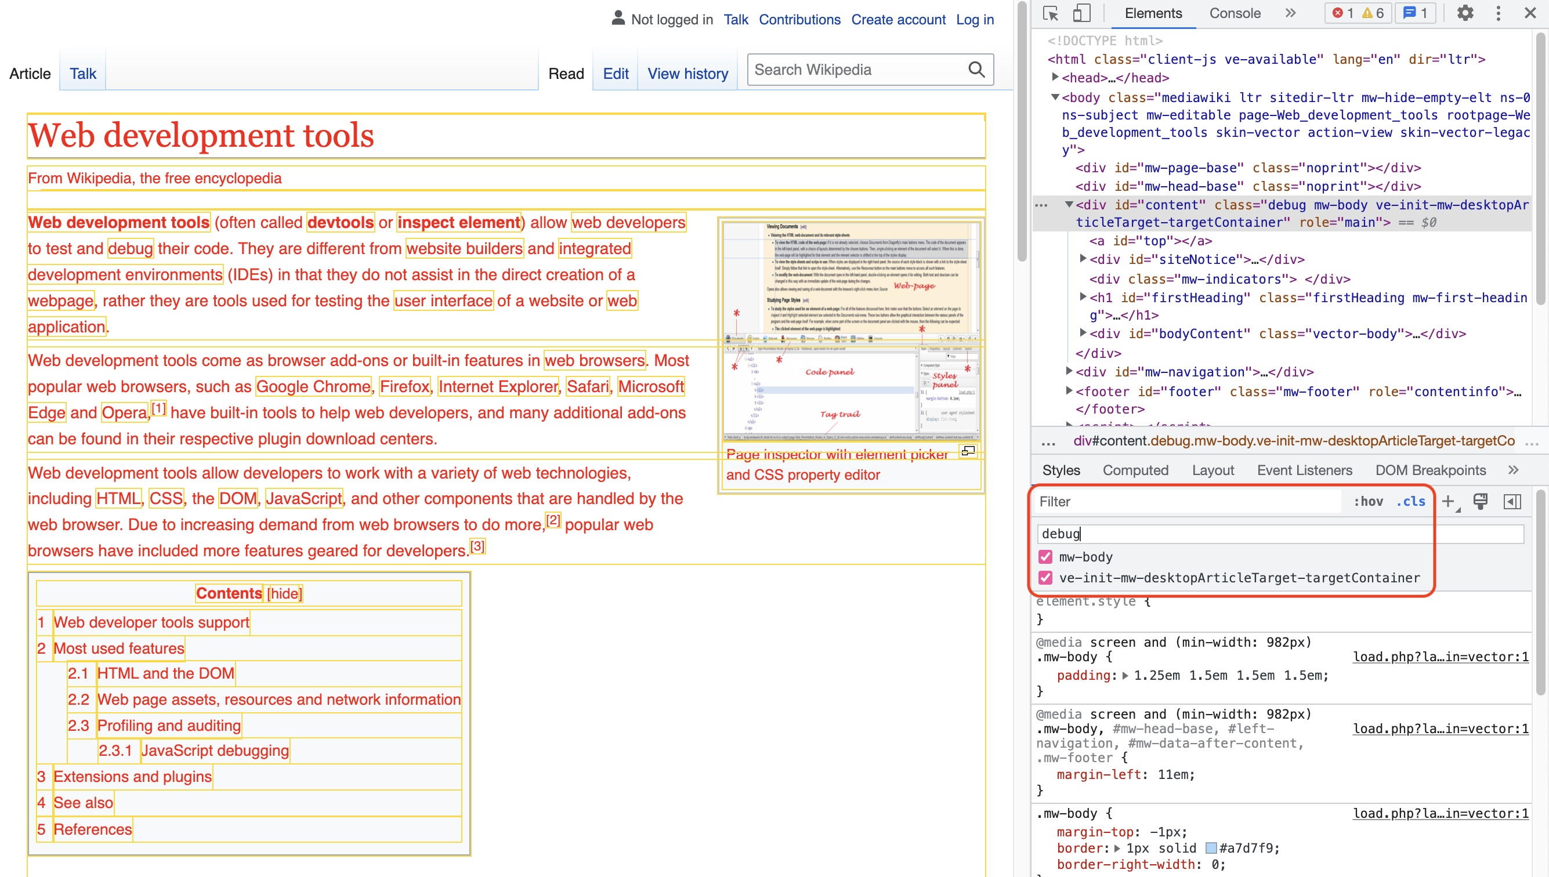Switch to the Elements tab
The height and width of the screenshot is (877, 1549).
1153,13
